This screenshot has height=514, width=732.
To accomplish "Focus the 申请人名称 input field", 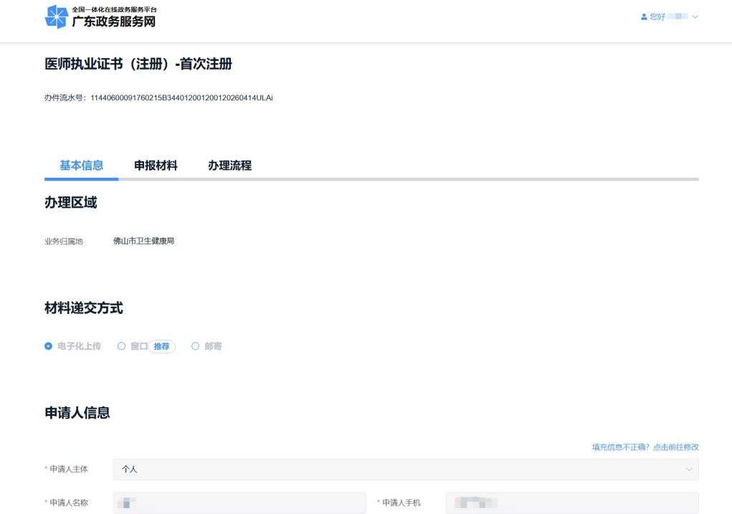I will point(239,503).
